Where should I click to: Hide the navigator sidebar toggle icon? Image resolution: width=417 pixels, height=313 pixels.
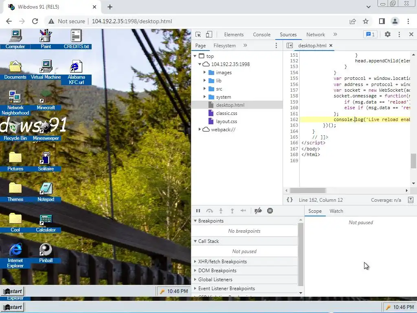(x=290, y=46)
